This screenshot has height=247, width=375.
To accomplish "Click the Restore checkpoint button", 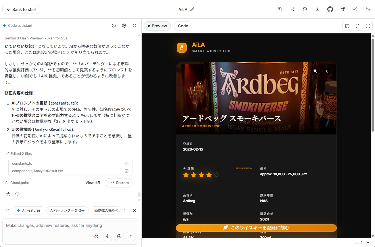I will [x=119, y=183].
